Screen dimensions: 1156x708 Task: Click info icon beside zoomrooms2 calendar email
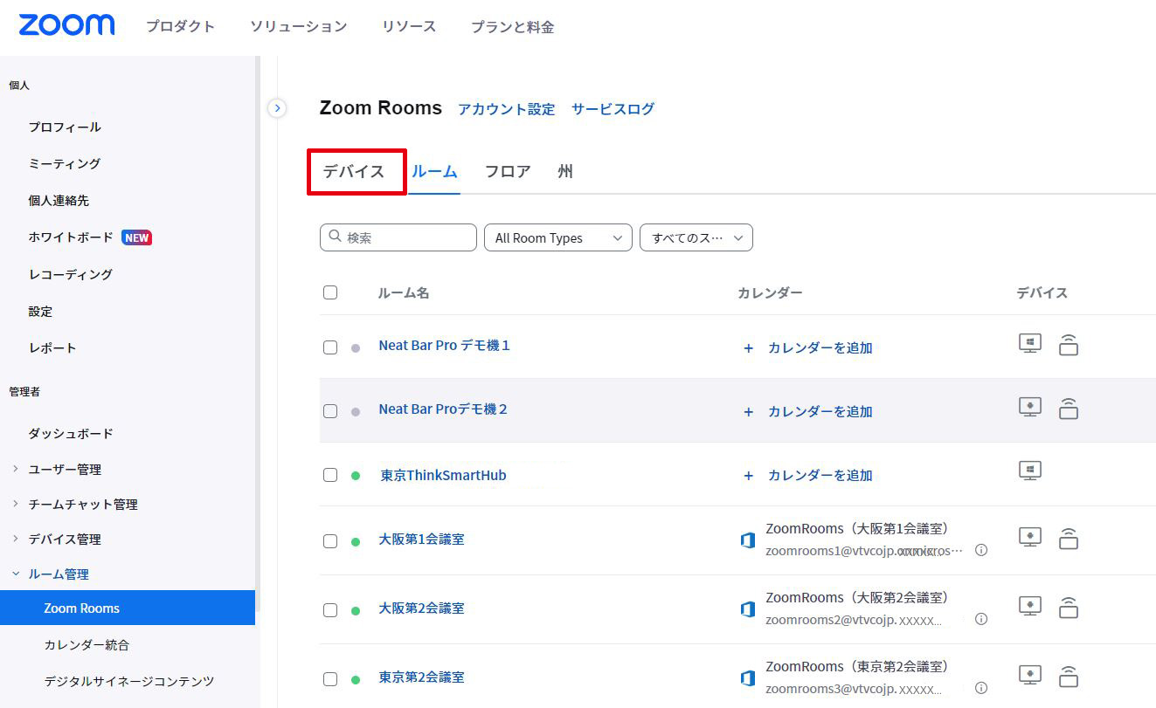(x=981, y=619)
